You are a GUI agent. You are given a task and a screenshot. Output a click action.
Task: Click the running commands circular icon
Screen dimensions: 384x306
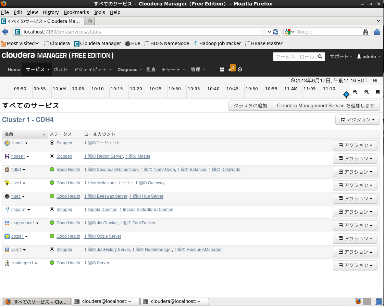click(x=240, y=70)
